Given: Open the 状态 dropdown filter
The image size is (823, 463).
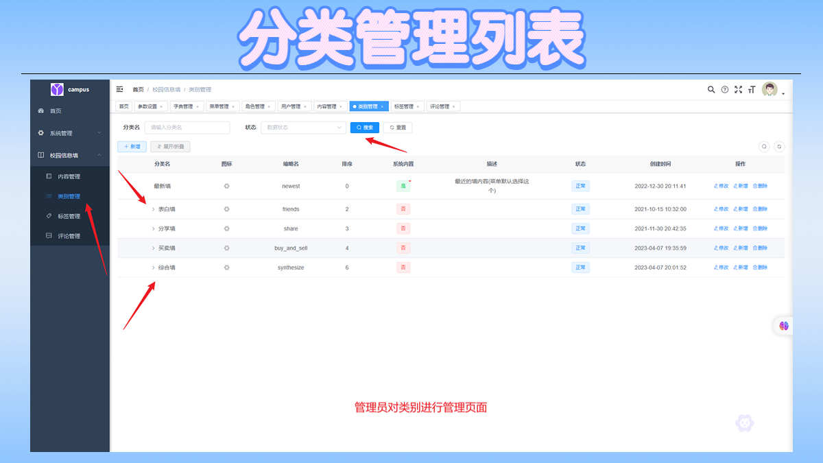Looking at the screenshot, I should [304, 128].
